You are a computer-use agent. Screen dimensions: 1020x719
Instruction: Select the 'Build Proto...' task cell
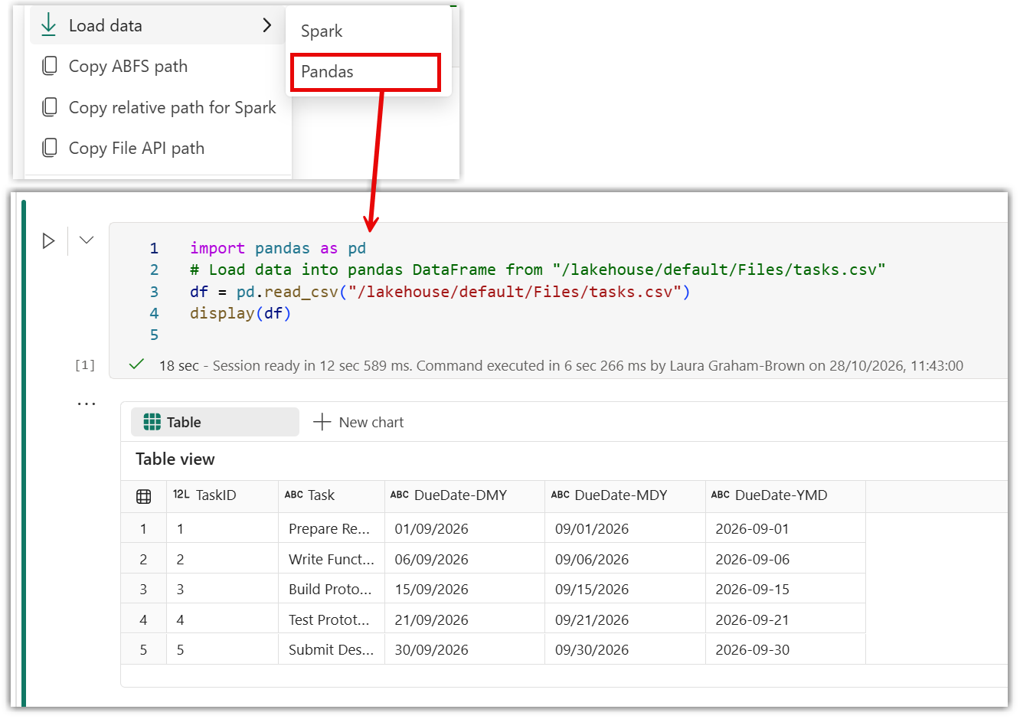(x=332, y=589)
